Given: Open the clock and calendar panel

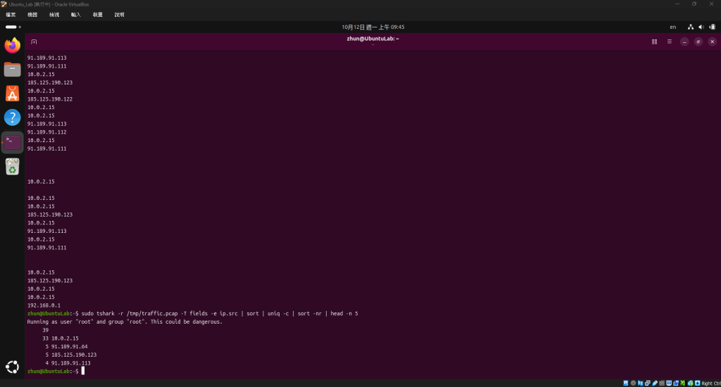Looking at the screenshot, I should (373, 27).
